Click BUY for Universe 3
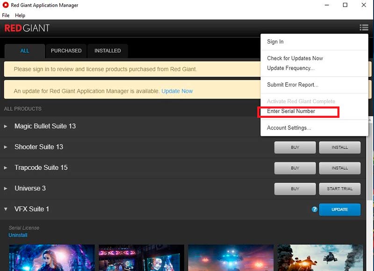The height and width of the screenshot is (271, 374). pyautogui.click(x=295, y=189)
